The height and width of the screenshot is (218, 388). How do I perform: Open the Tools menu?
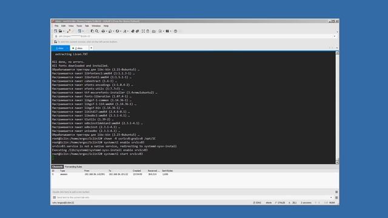coord(79,25)
